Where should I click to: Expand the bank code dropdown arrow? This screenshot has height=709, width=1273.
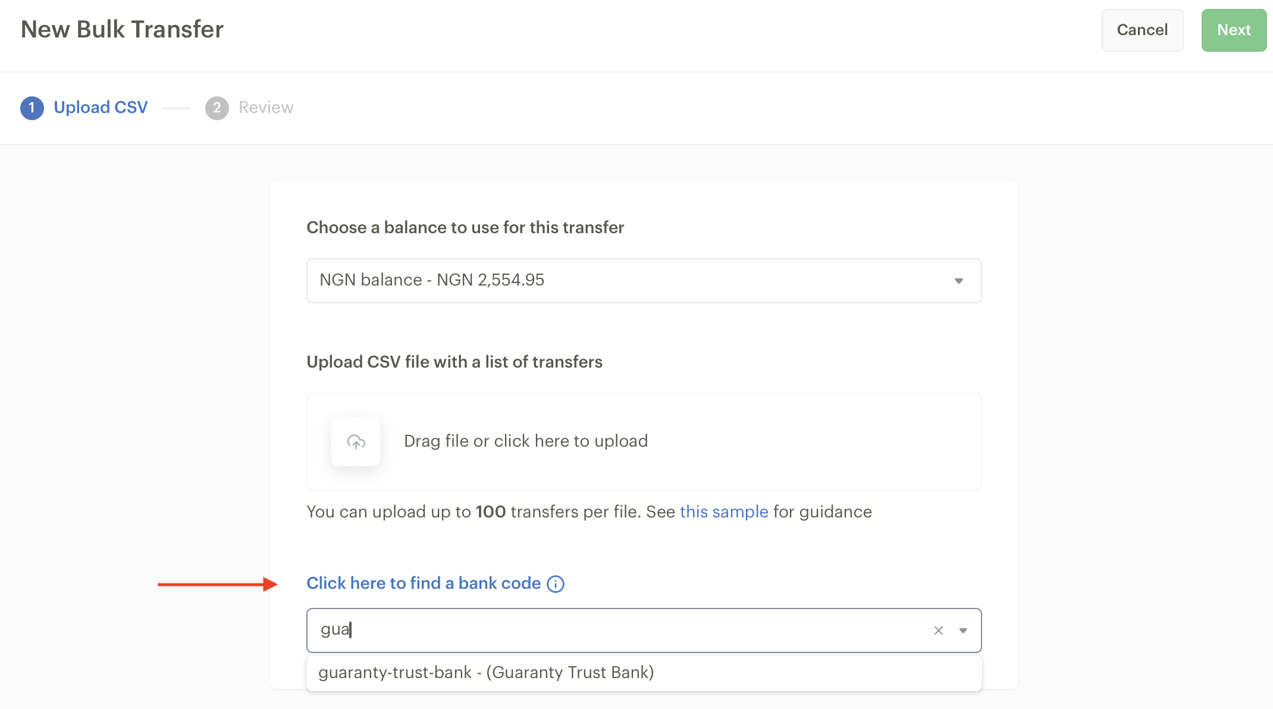click(963, 630)
